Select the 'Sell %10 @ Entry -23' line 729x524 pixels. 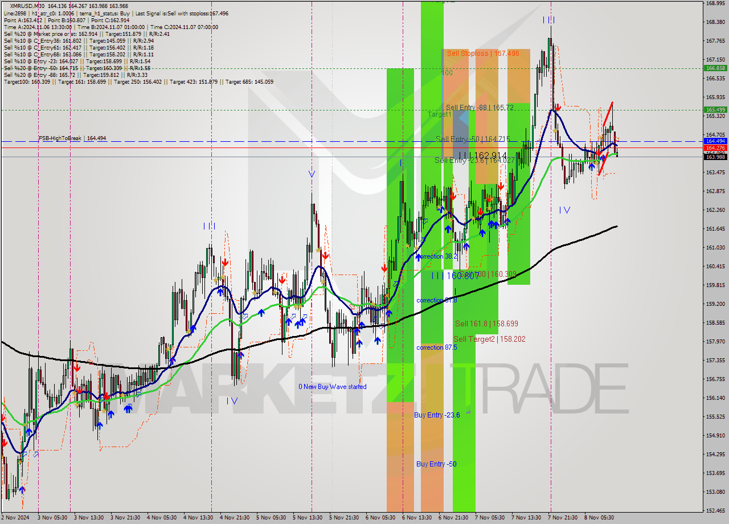(x=77, y=61)
